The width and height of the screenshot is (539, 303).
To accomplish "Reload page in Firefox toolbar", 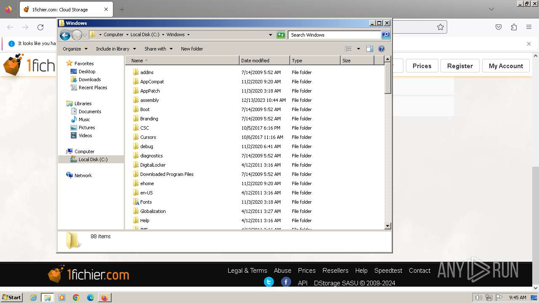I will coord(40,27).
